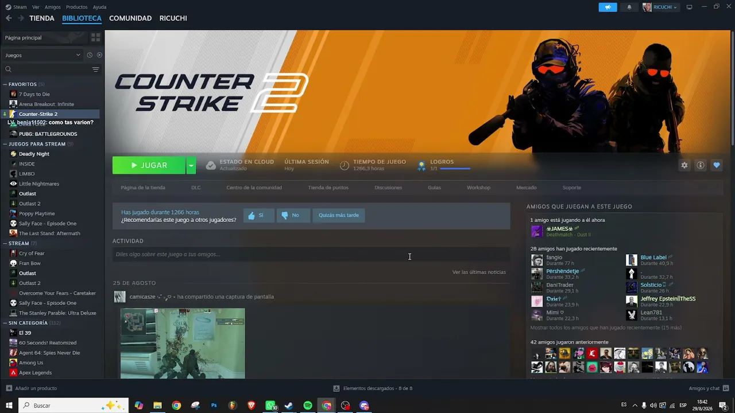Open the Ver menu
Screen dimensions: 735x413
coord(36,7)
